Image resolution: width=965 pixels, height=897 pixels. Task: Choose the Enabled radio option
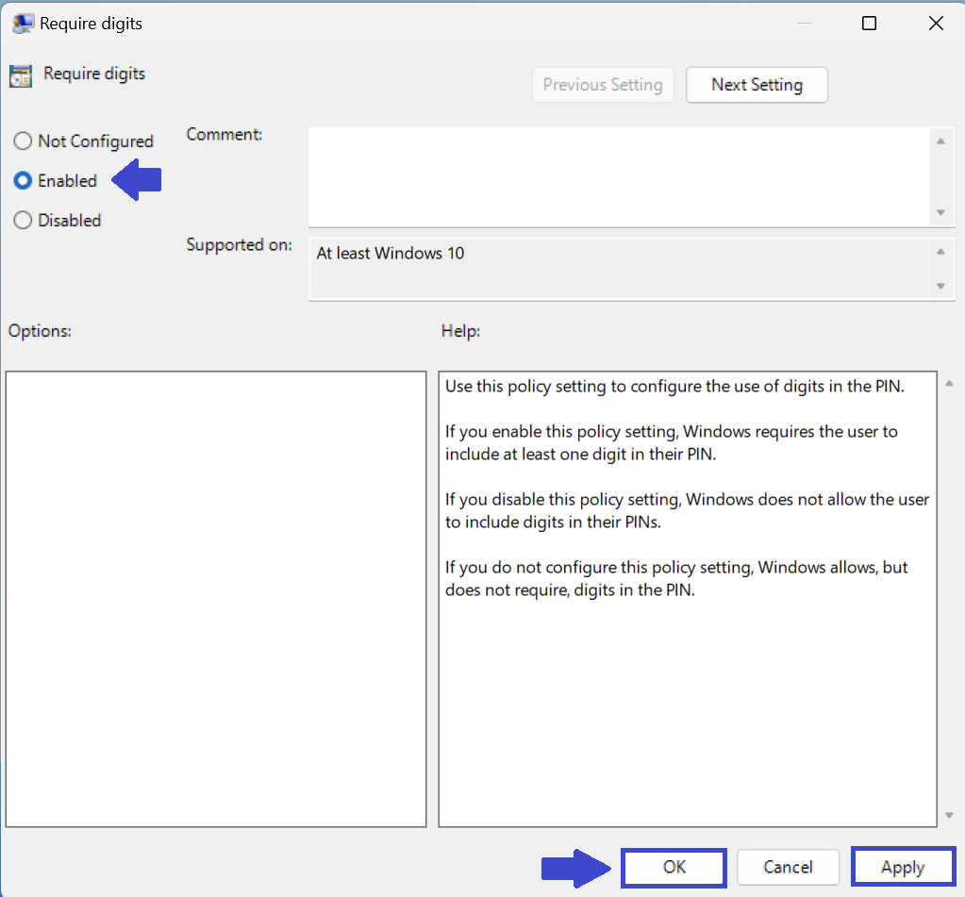(x=23, y=181)
